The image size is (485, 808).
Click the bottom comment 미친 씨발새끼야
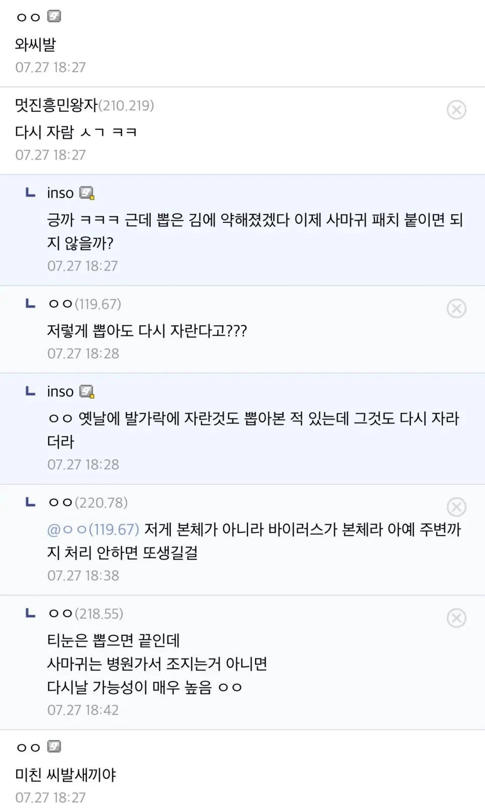tap(66, 774)
